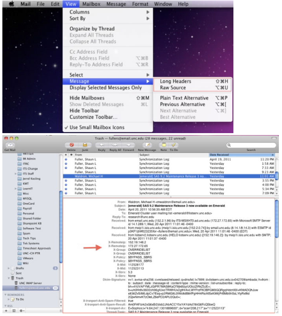Expand the Select submenu
282x316 pixels.
coord(108,75)
